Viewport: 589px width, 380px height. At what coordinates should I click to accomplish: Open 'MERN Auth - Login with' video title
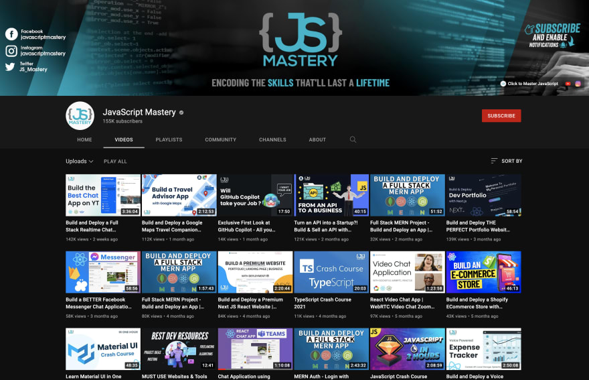point(321,376)
